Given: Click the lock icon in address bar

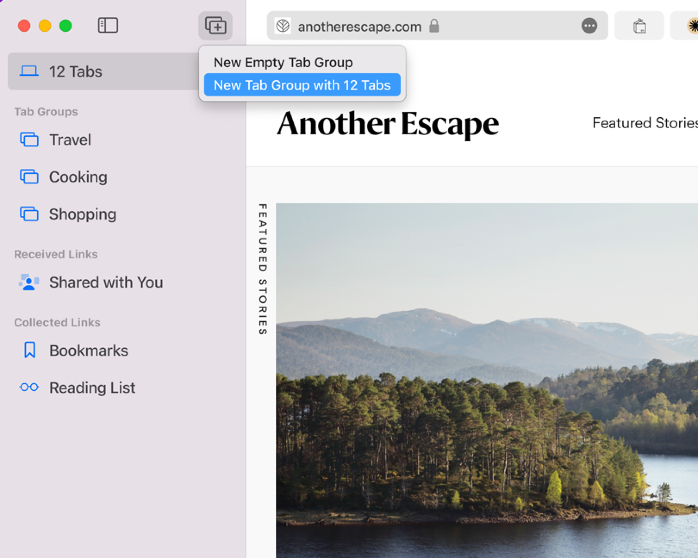Looking at the screenshot, I should (434, 26).
